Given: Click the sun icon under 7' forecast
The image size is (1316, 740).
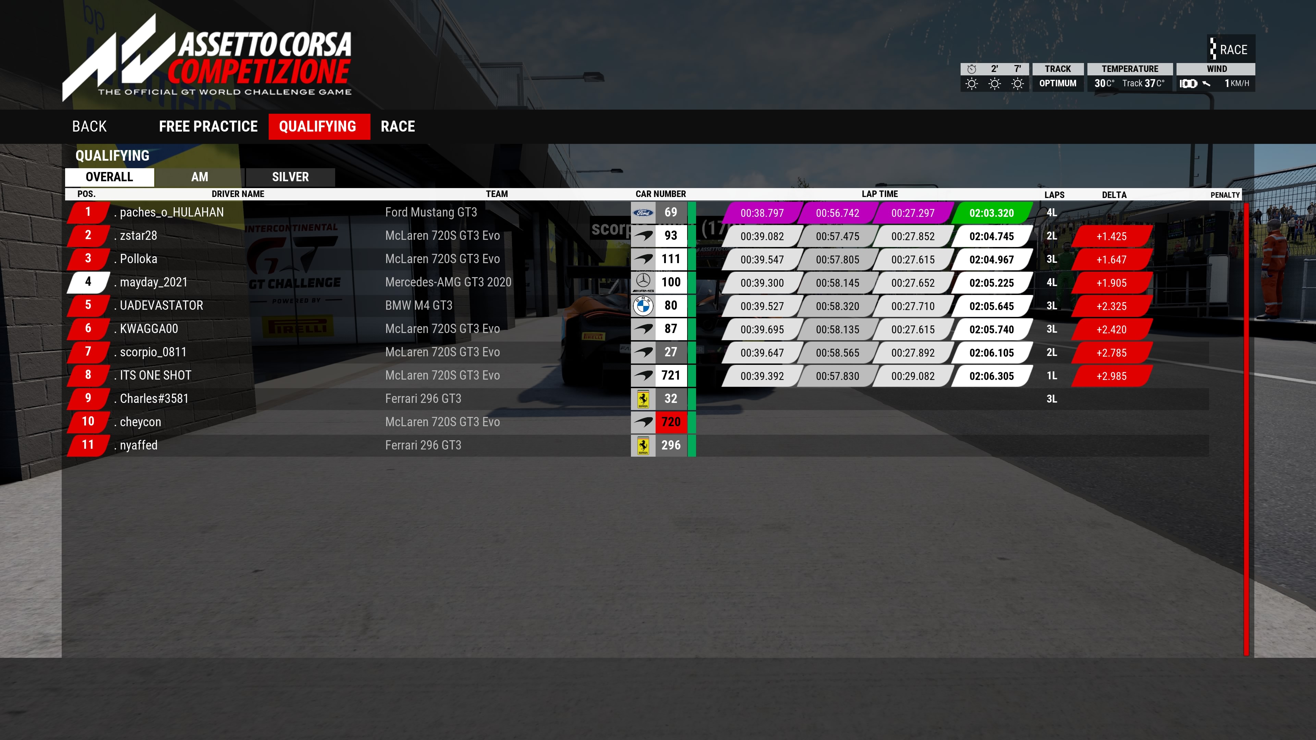Looking at the screenshot, I should coord(1017,84).
